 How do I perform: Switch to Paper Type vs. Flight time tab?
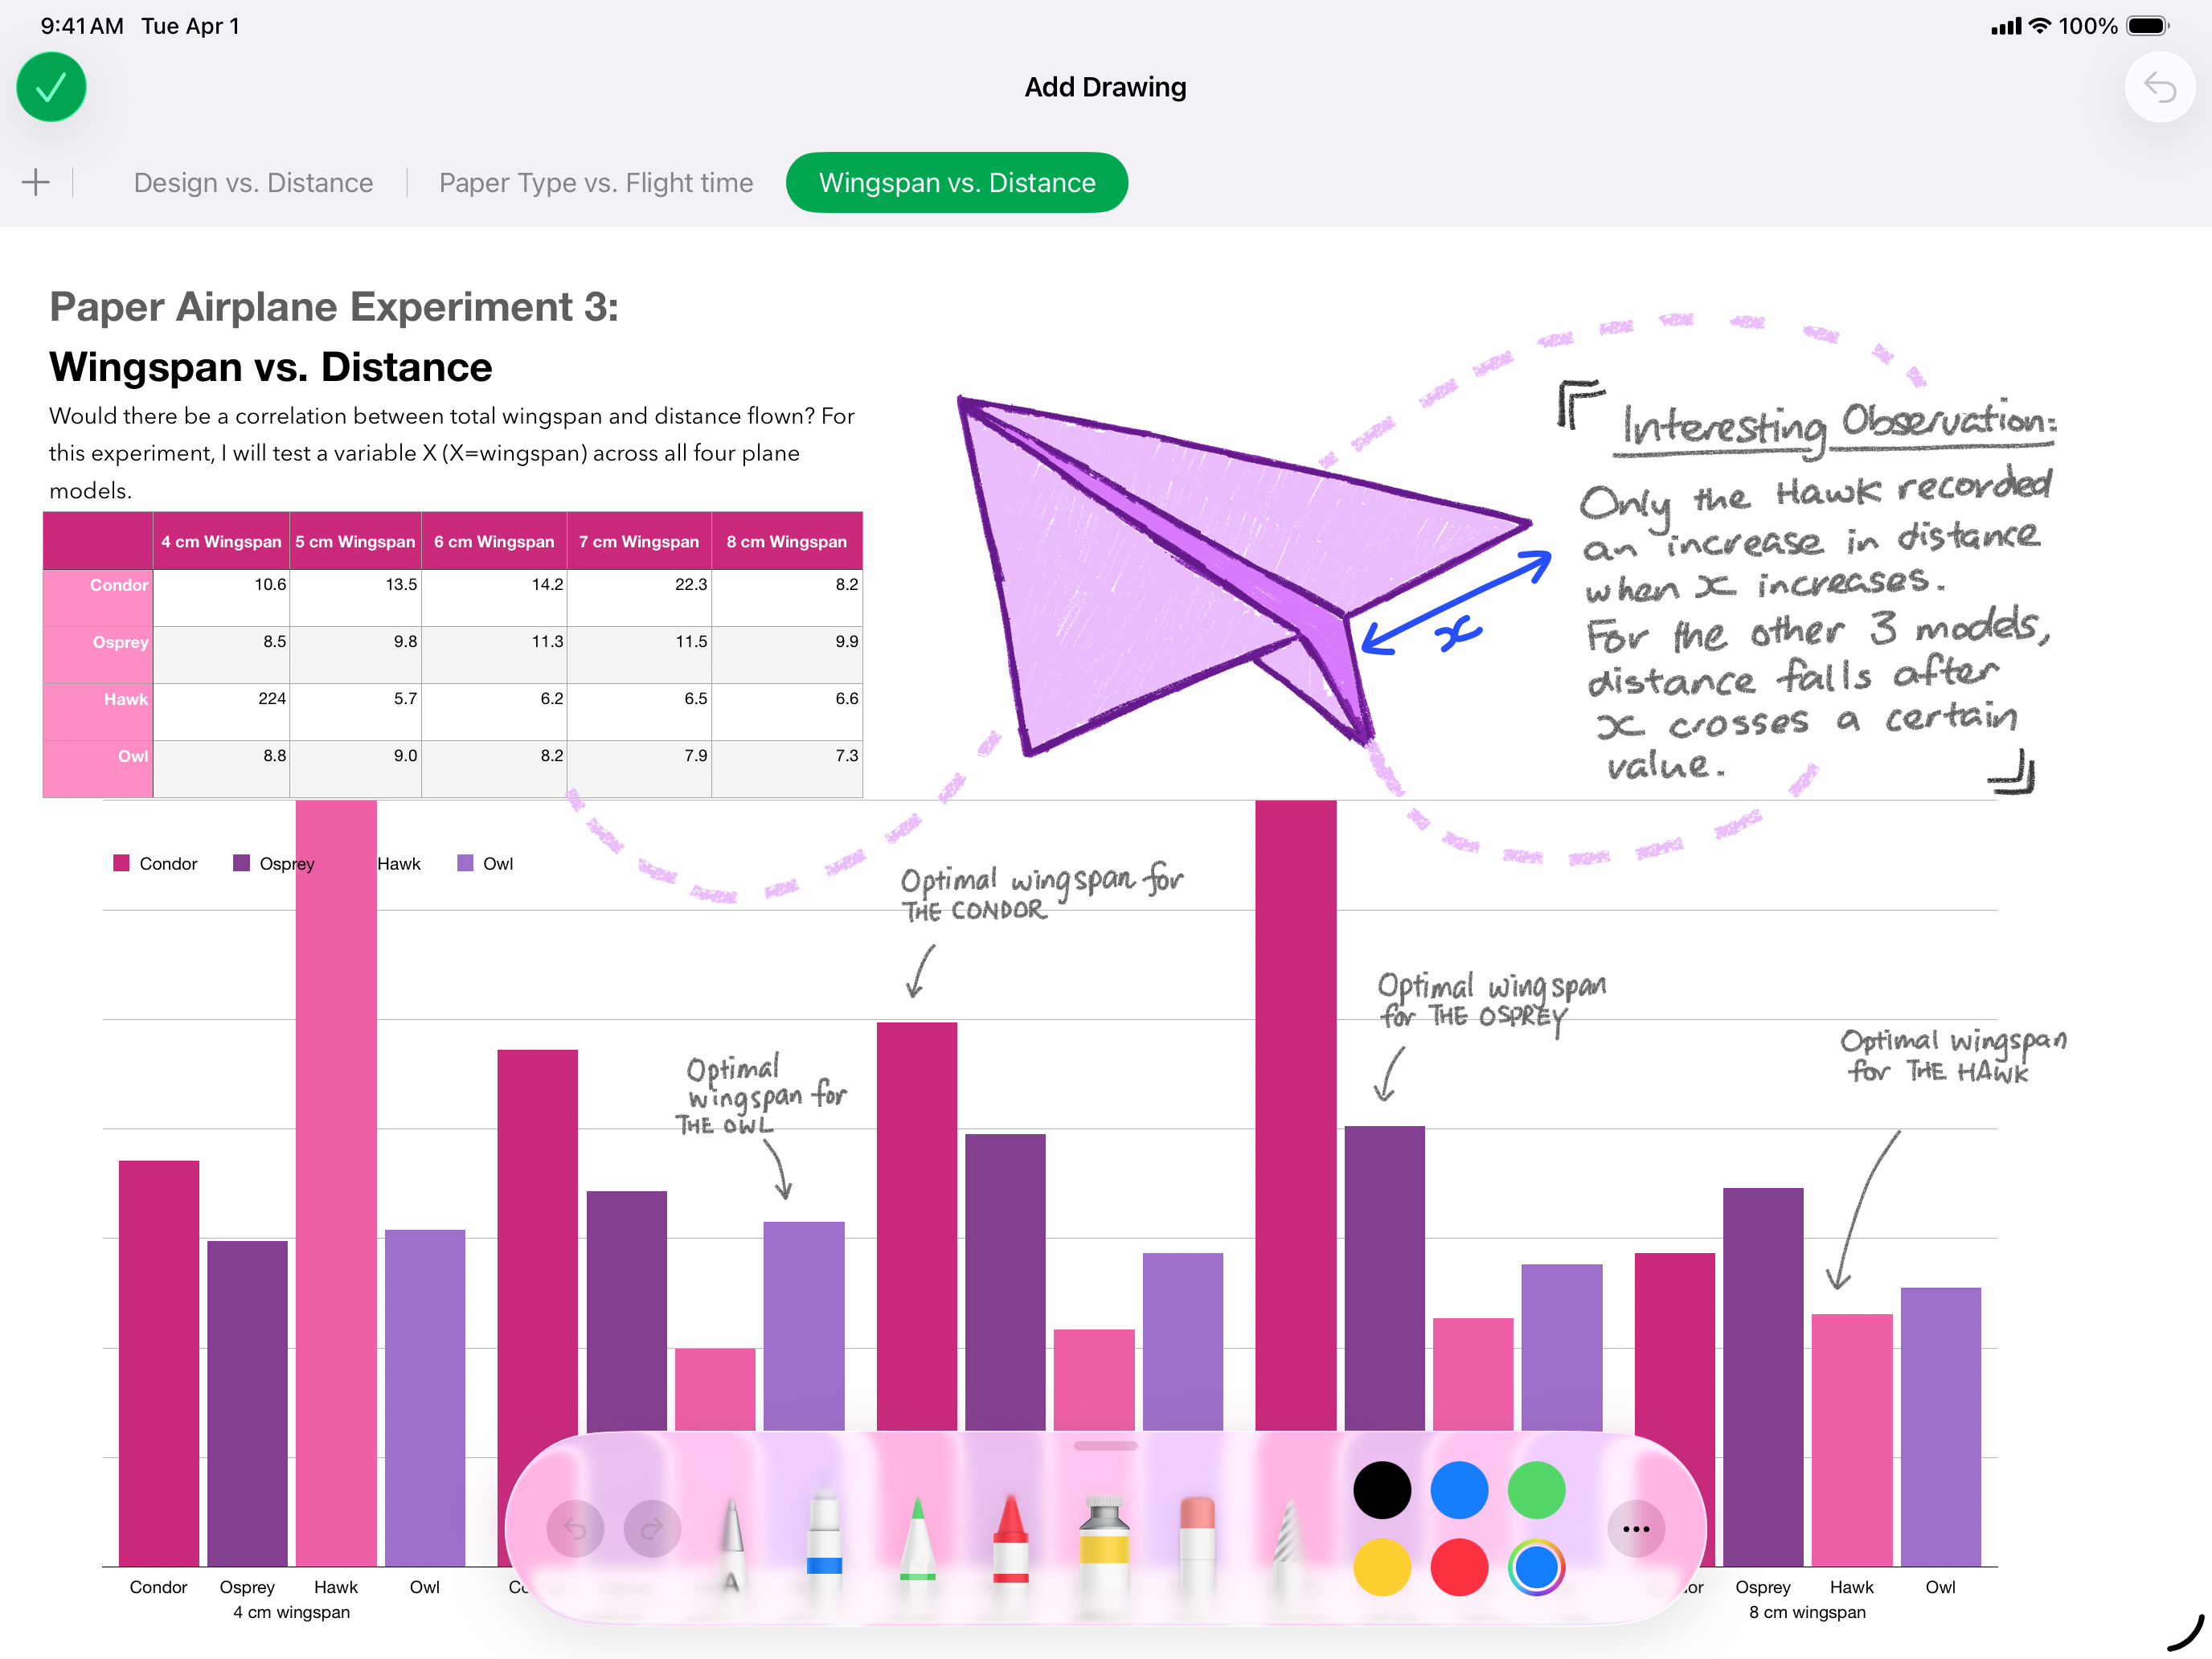click(x=596, y=182)
